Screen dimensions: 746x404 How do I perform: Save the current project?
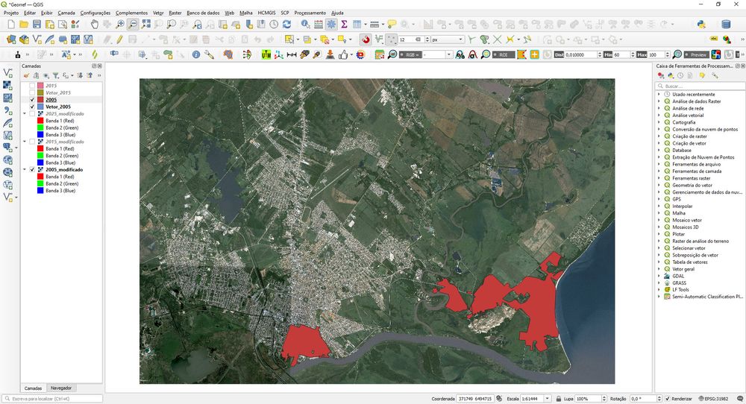37,25
